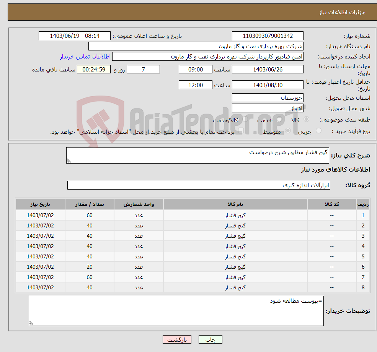Image resolution: width=377 pixels, height=352 pixels.
Task: Click the کد کالا column header
Action: point(332,204)
